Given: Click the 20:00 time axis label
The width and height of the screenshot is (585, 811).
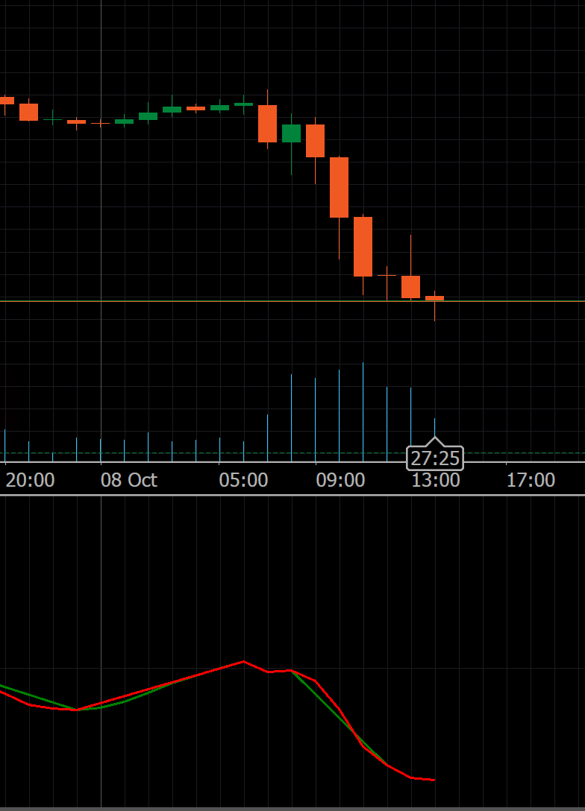Looking at the screenshot, I should click(30, 480).
